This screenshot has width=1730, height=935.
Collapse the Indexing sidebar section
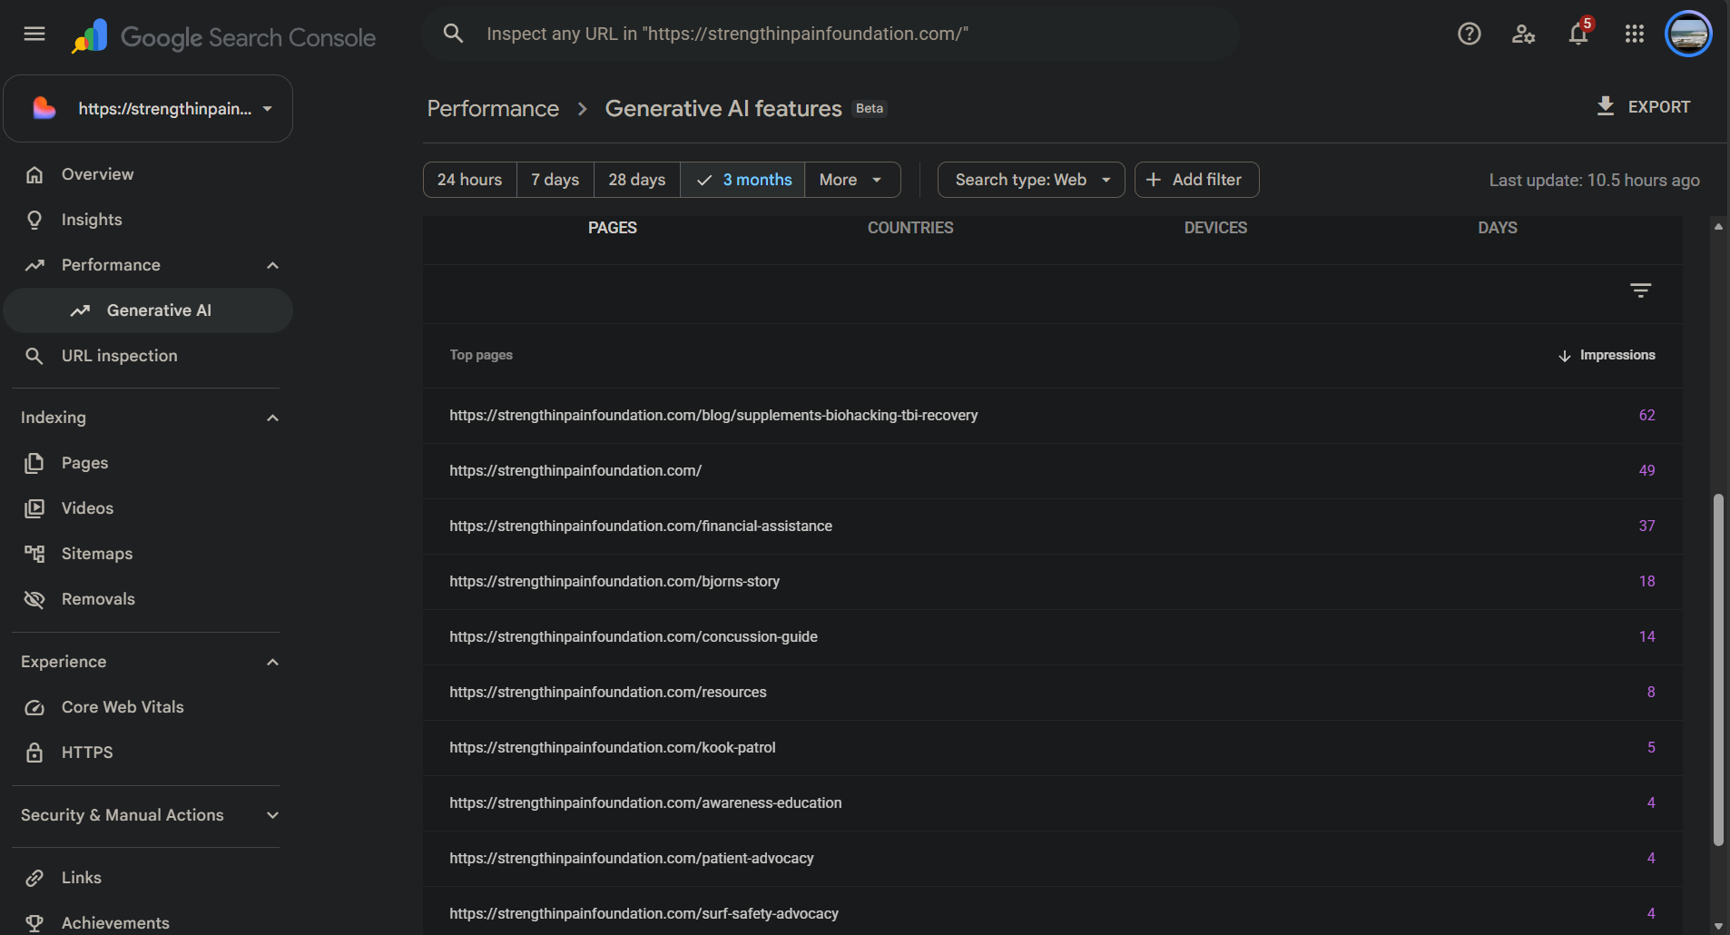[272, 418]
